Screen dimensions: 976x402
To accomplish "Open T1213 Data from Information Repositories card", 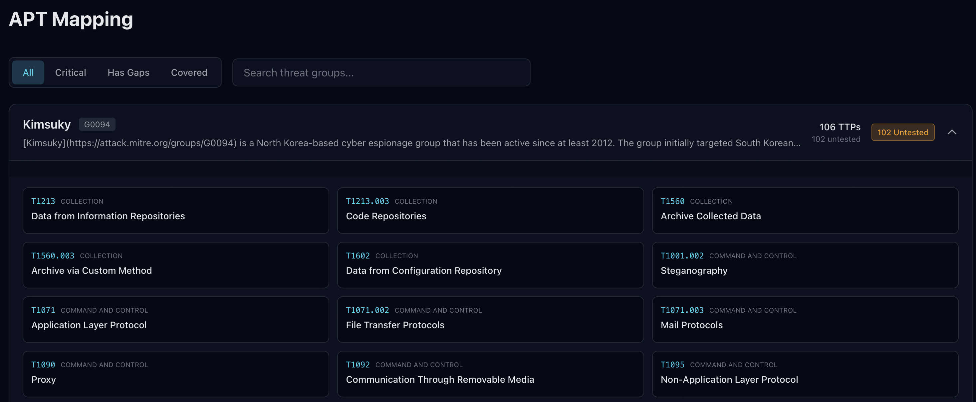I will 175,210.
